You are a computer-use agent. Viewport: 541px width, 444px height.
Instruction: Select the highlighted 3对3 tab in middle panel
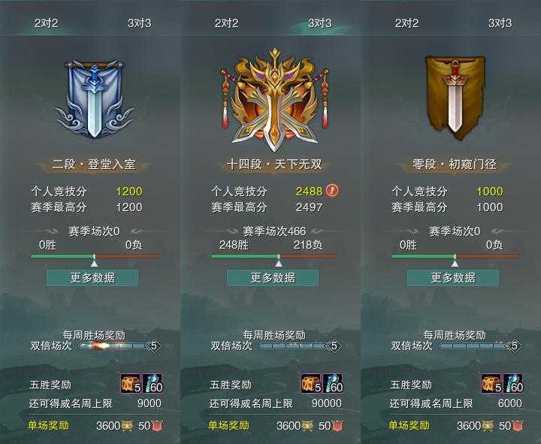click(x=319, y=23)
